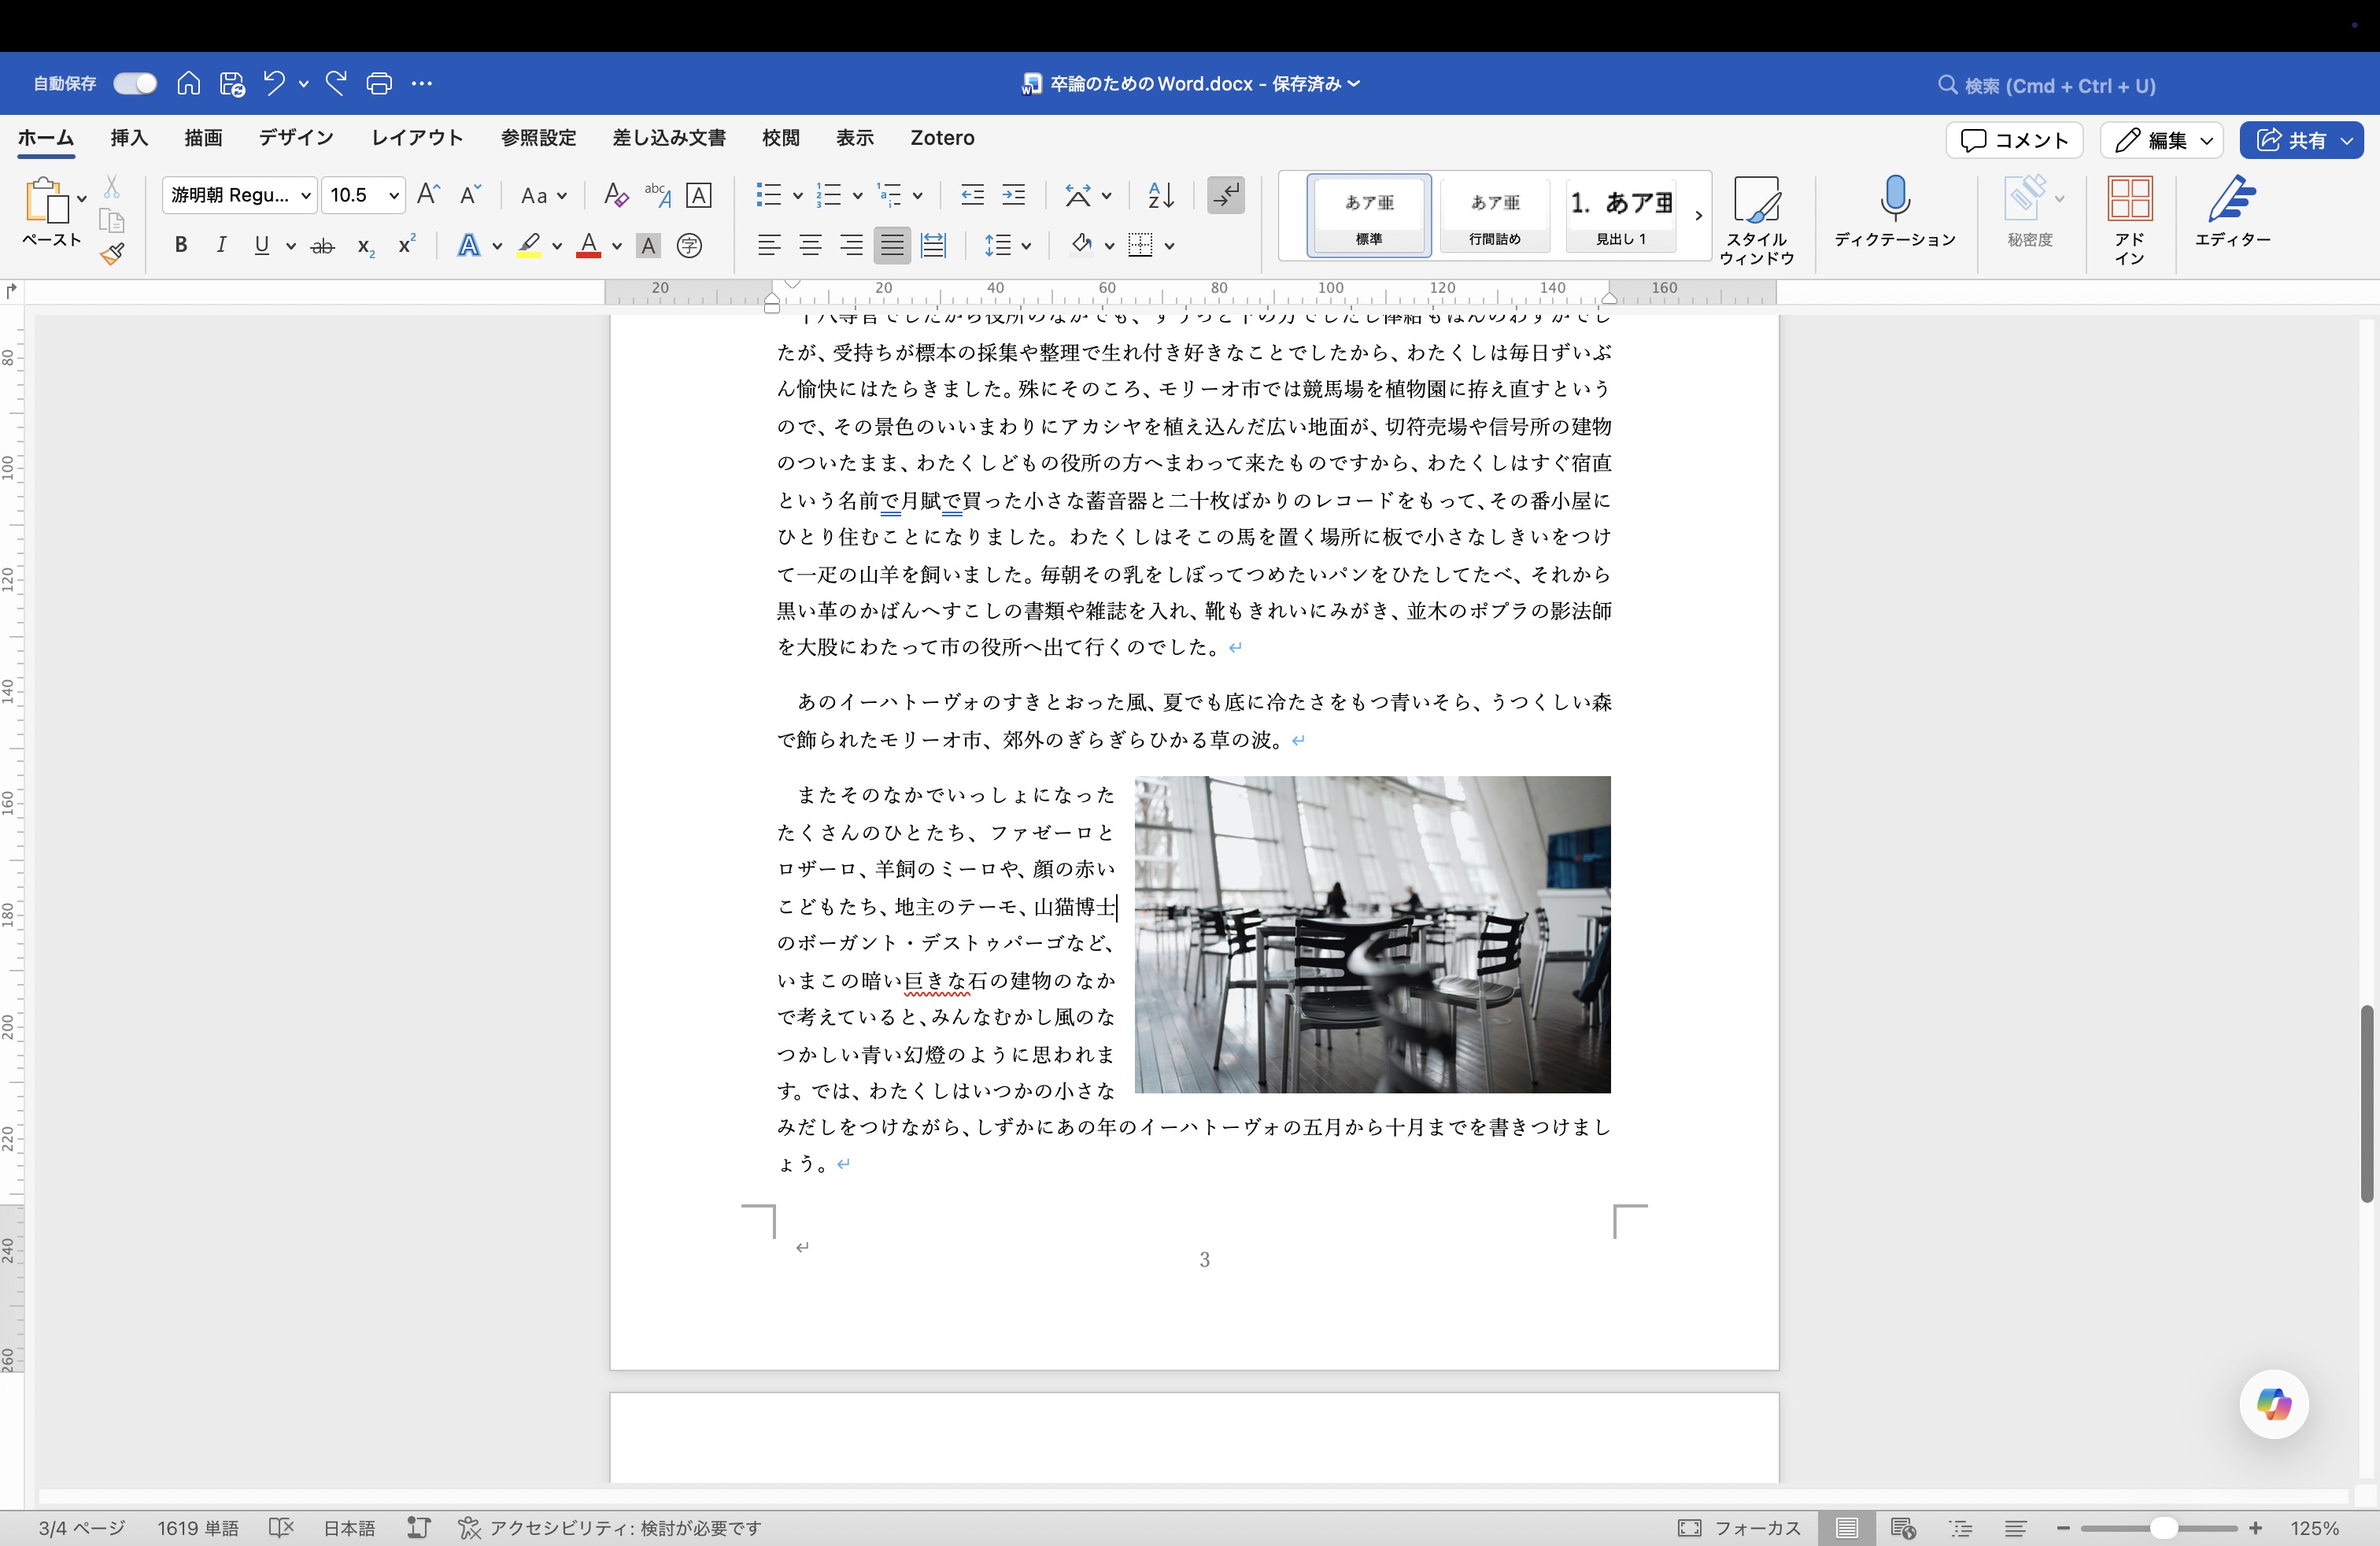Click the 共有 share button
The image size is (2380, 1546).
[x=2301, y=140]
